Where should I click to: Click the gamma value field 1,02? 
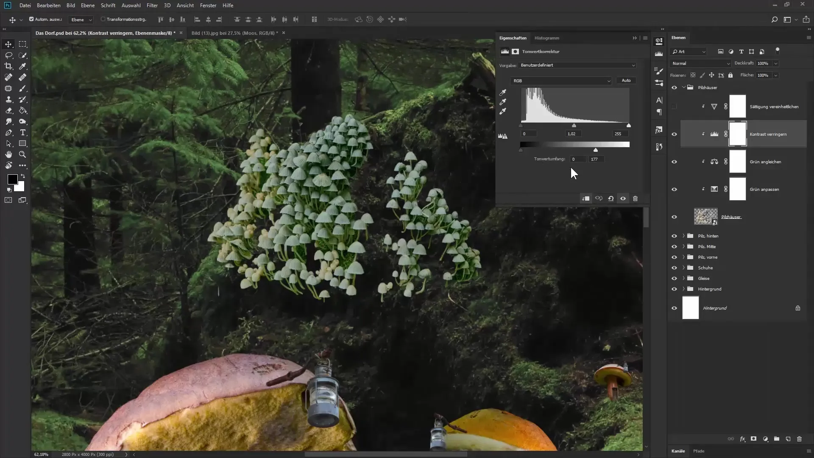pos(573,134)
